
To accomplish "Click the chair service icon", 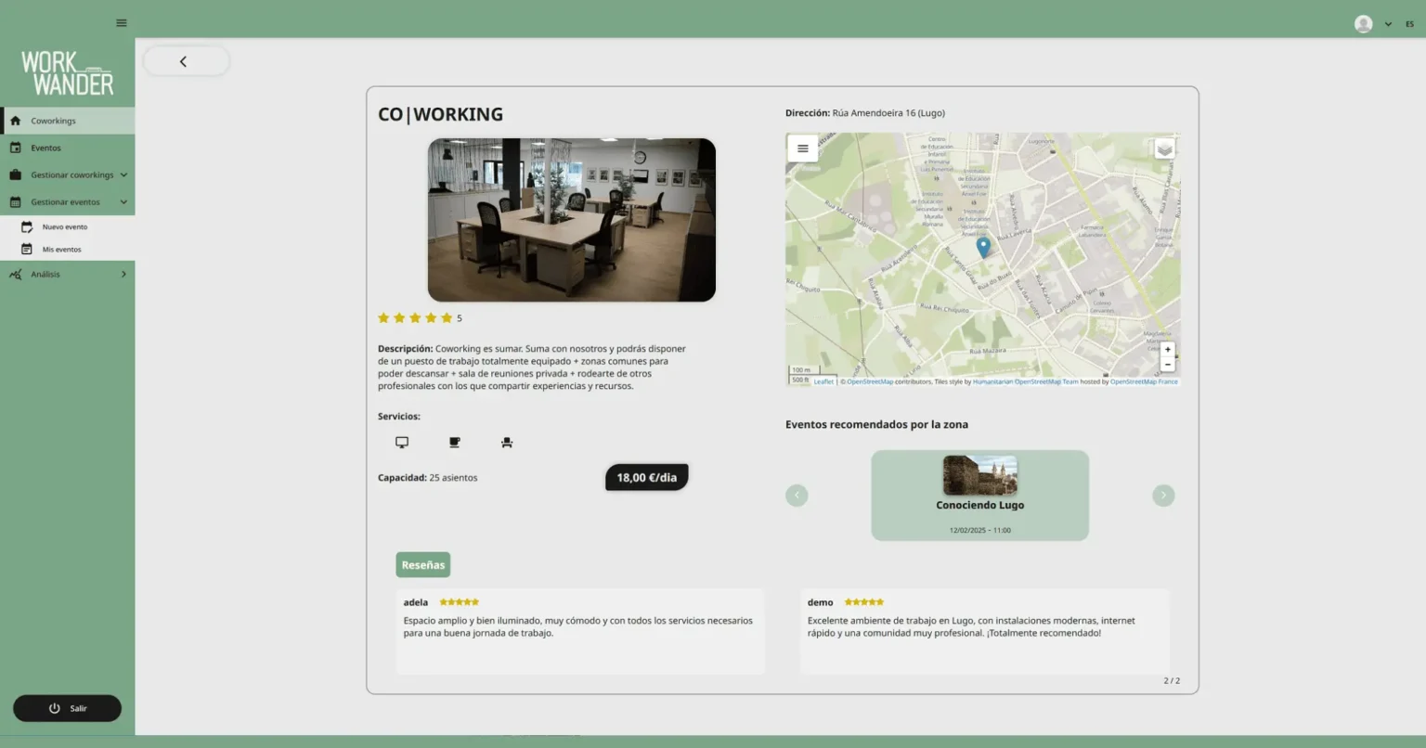I will [507, 442].
